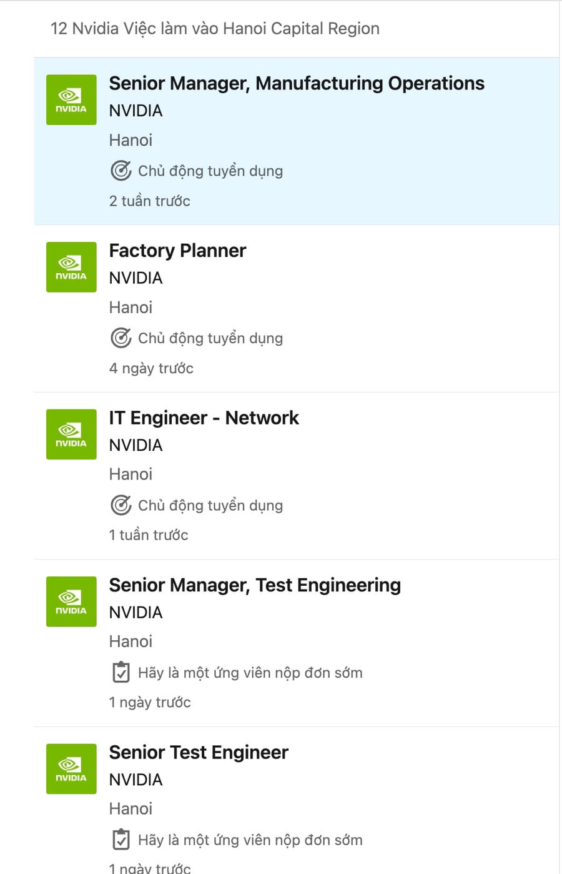Click target icon under Senior Manager, Manufacturing Operations
This screenshot has height=874, width=562.
pos(121,171)
